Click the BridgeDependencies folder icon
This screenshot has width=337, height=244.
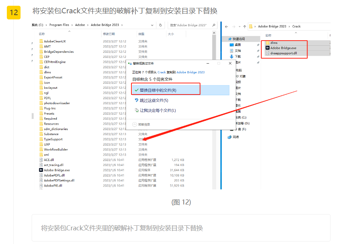click(41, 51)
